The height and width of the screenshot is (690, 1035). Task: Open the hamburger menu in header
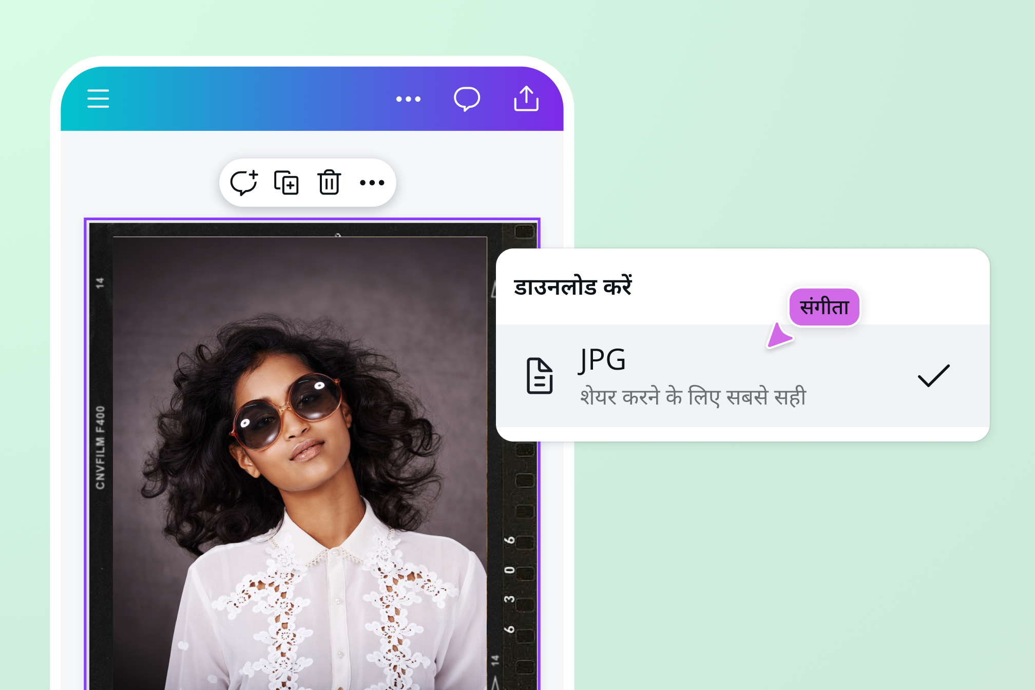click(98, 99)
